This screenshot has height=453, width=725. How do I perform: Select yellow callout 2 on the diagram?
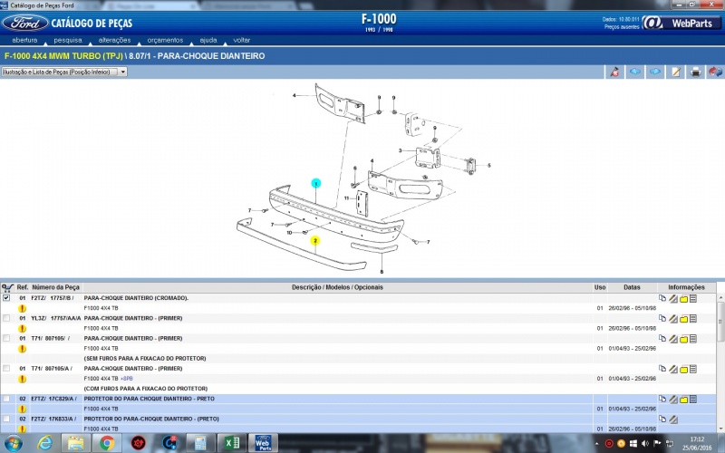(x=314, y=241)
